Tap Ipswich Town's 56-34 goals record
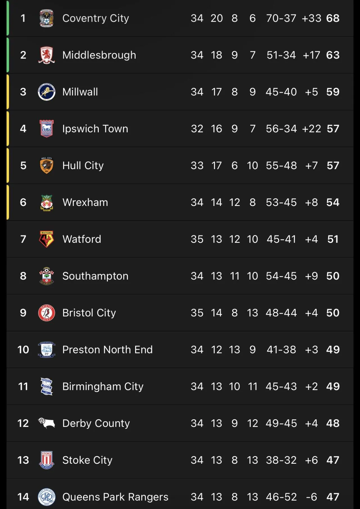The image size is (360, 509). click(281, 129)
